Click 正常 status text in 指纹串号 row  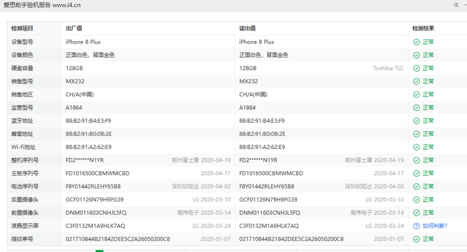tap(428, 239)
